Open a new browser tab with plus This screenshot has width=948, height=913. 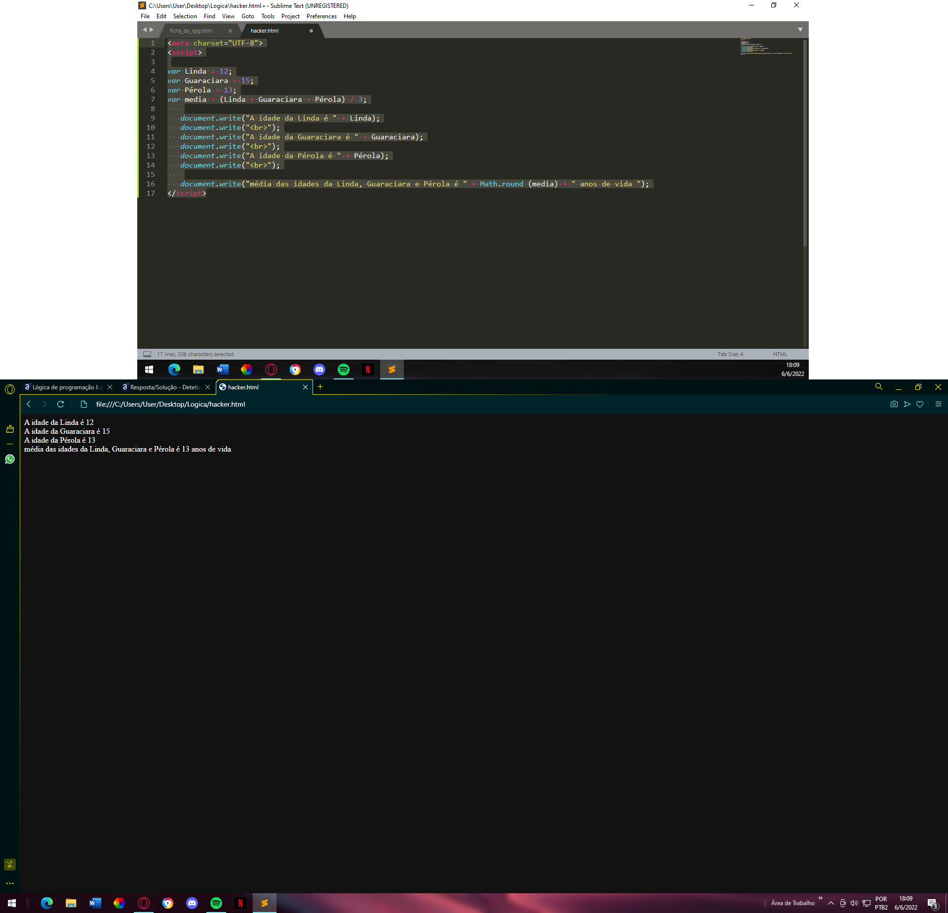pyautogui.click(x=320, y=387)
